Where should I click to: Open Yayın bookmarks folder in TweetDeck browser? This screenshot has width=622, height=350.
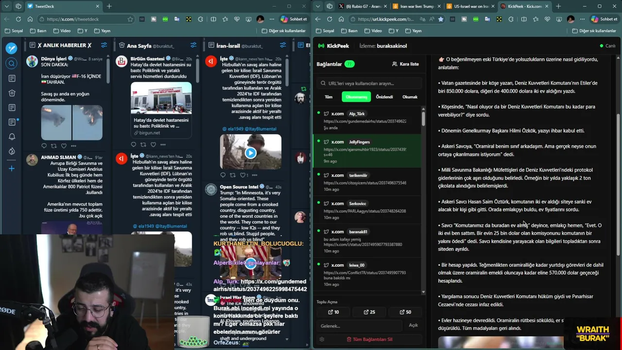[101, 31]
